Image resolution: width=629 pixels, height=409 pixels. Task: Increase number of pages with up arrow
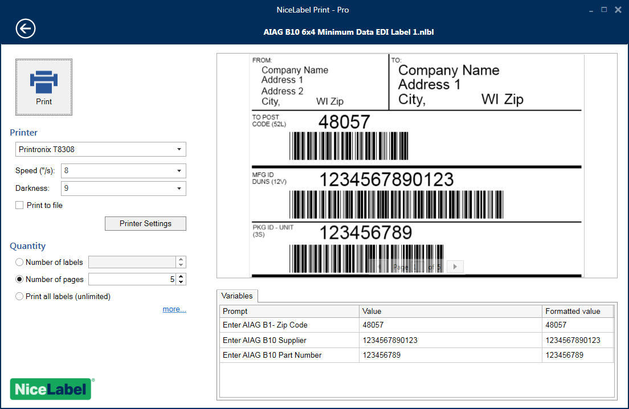181,276
